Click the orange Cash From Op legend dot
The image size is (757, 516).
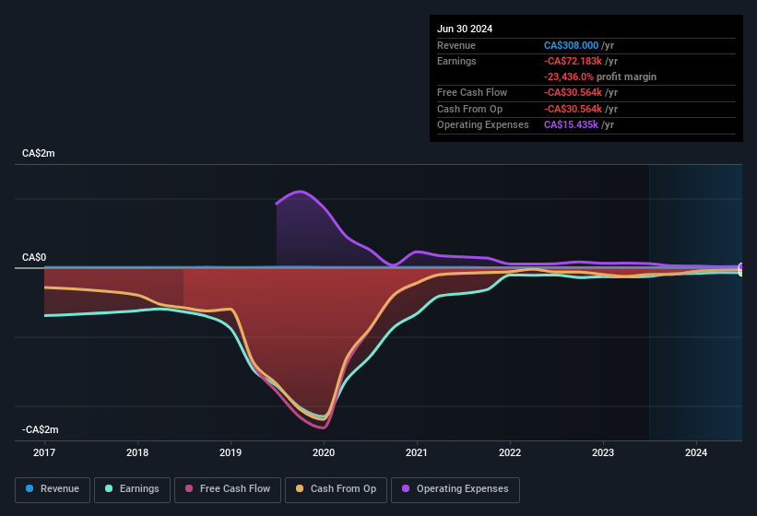[300, 488]
